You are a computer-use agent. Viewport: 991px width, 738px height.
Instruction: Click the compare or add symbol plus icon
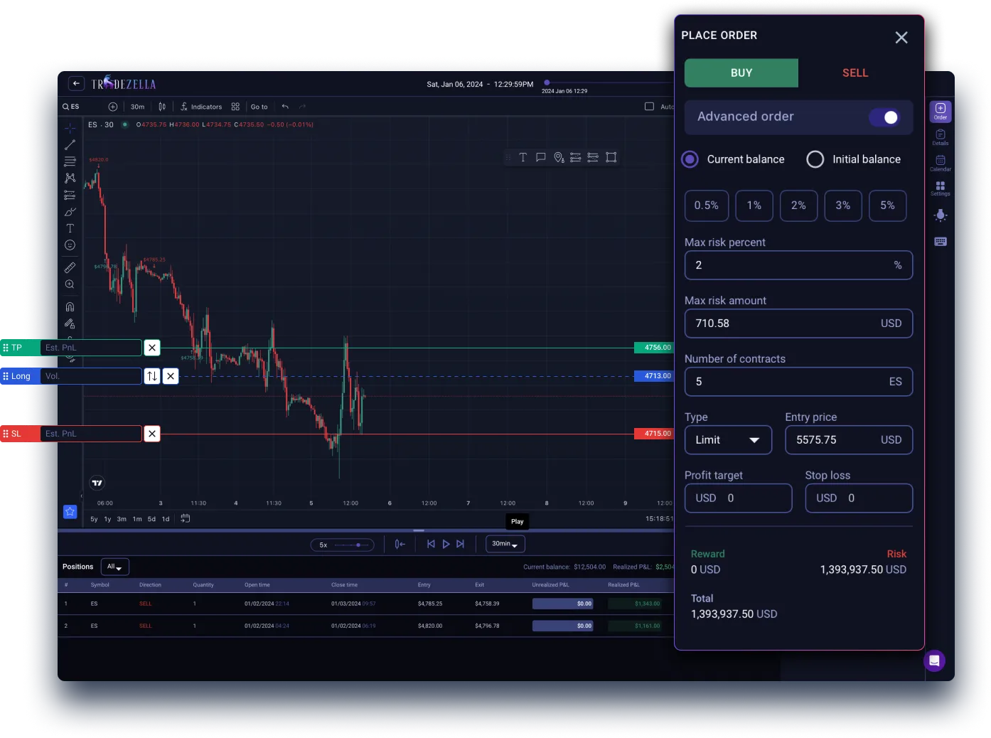pos(112,107)
